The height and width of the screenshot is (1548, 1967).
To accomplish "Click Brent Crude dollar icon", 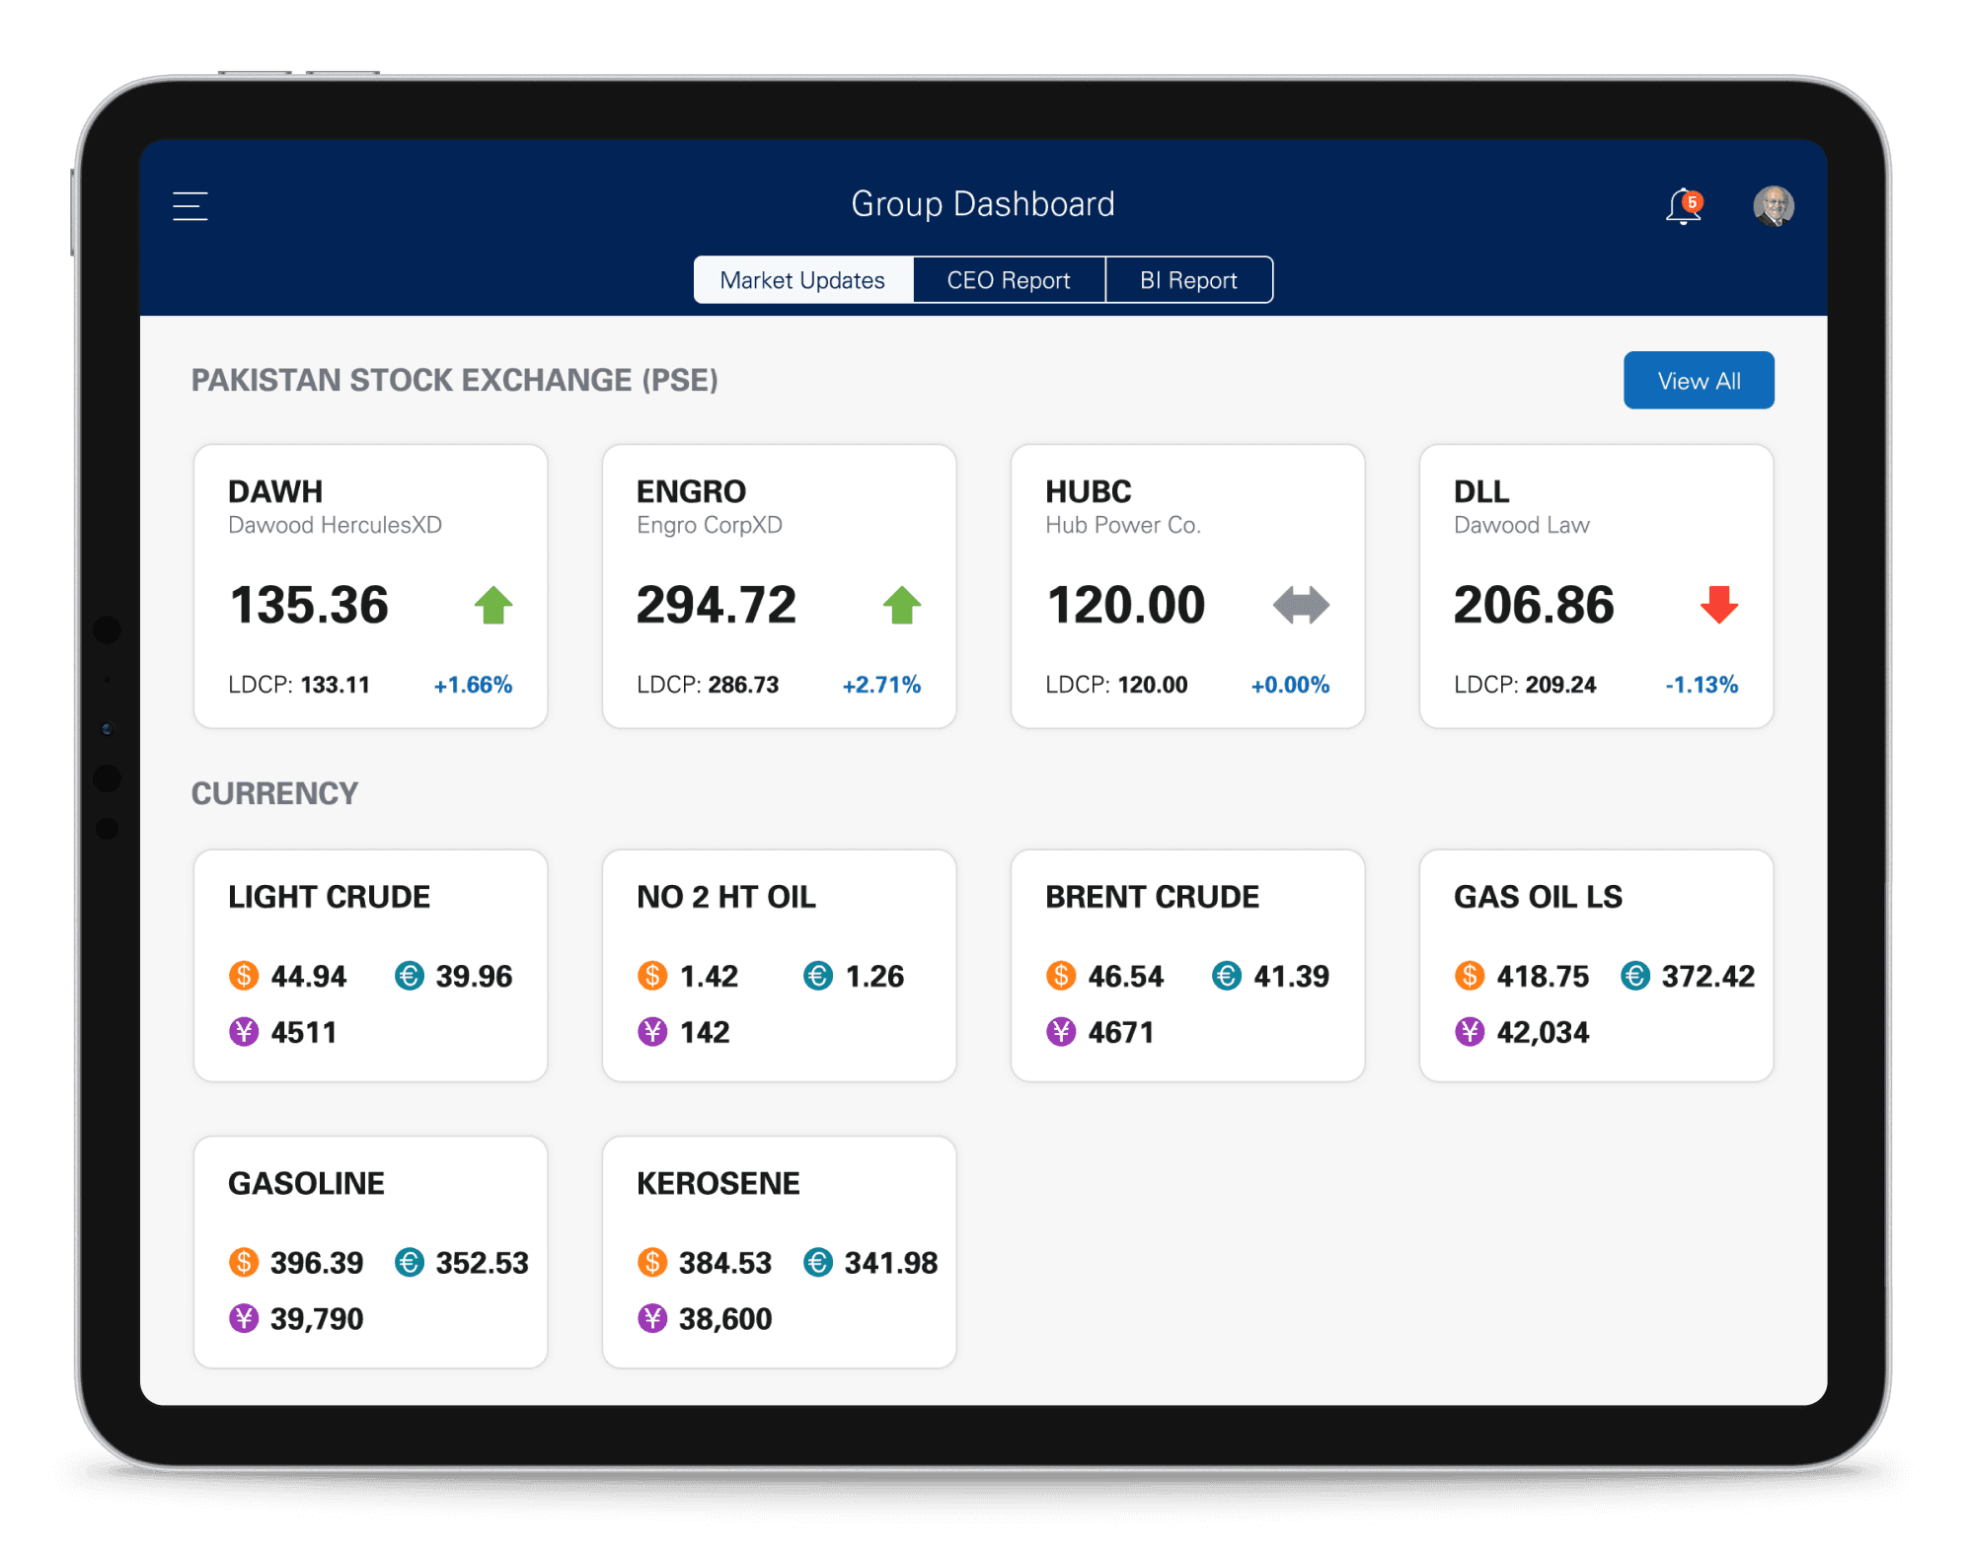I will coord(1061,976).
